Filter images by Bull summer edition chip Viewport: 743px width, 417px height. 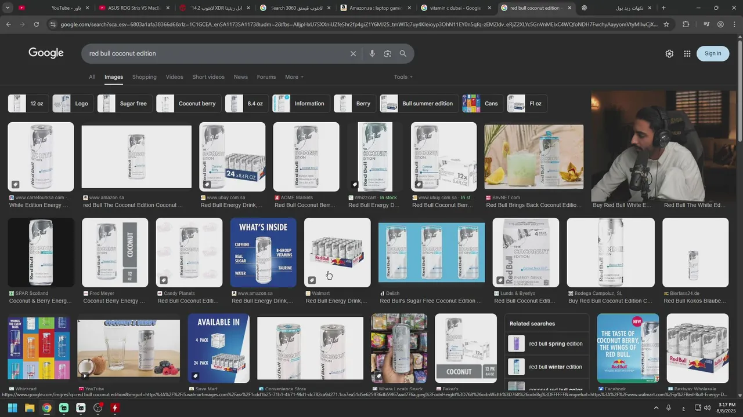419,104
